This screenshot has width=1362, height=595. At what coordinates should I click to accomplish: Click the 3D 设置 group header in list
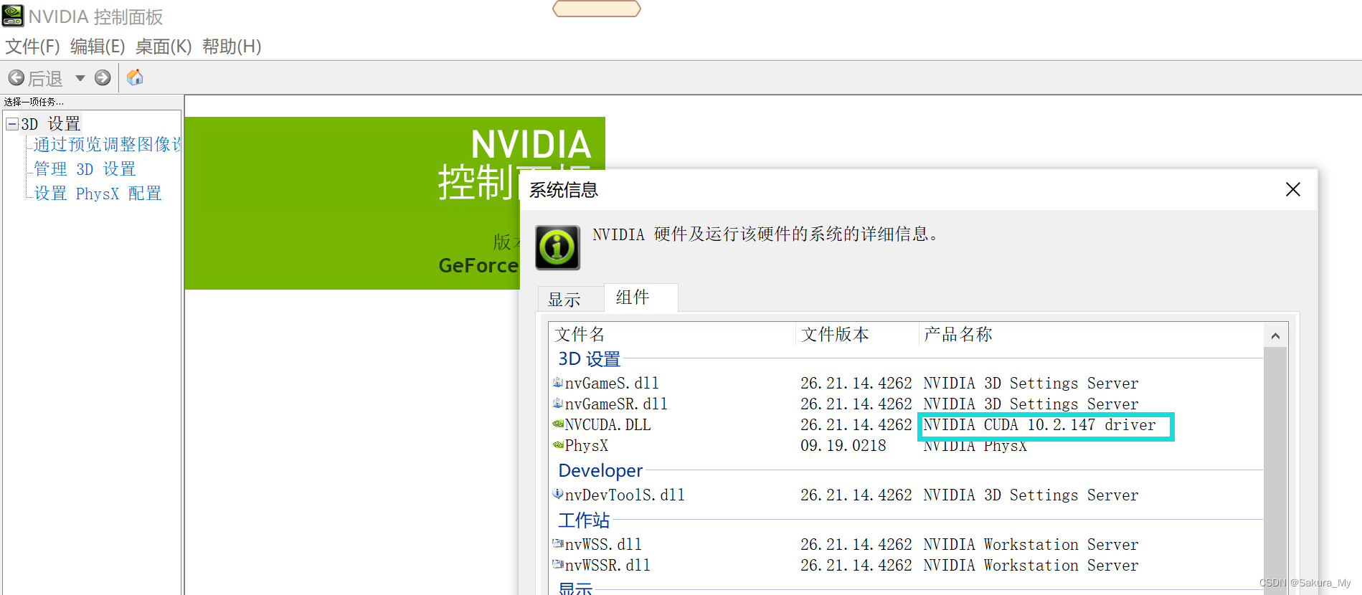tap(589, 358)
